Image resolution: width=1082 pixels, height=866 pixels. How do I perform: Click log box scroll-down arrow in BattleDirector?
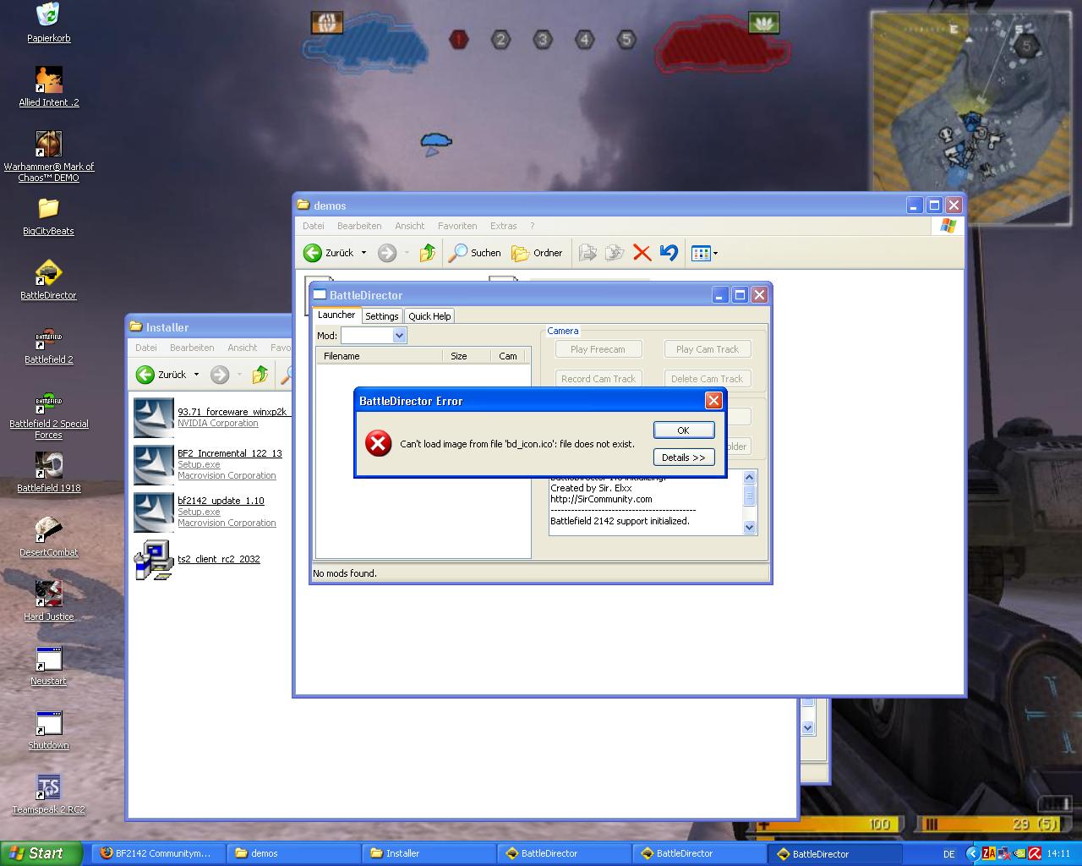tap(750, 527)
